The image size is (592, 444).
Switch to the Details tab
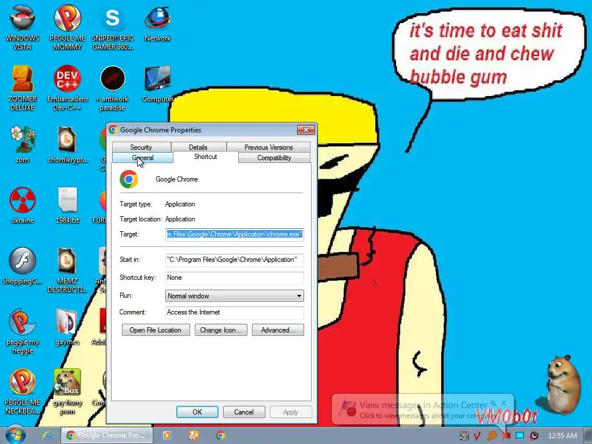(x=198, y=147)
